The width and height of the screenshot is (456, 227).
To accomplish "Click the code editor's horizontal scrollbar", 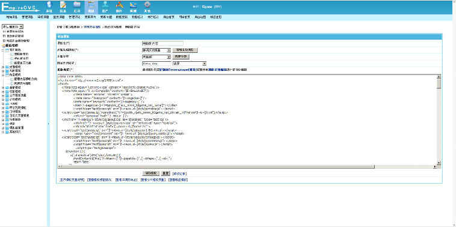I will pos(248,166).
